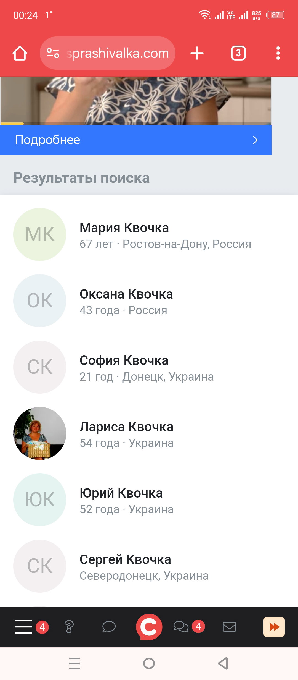Tap the question mark icon
This screenshot has width=298, height=680.
[x=69, y=627]
